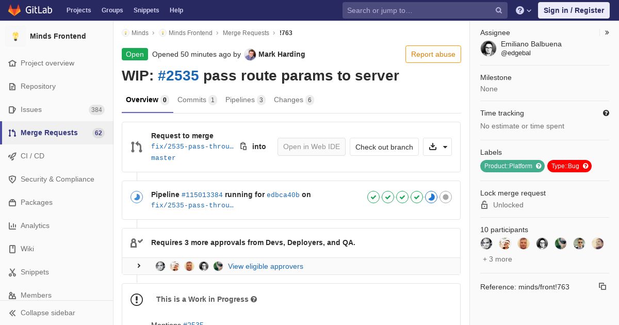Click the first passed pipeline stage icon

(x=373, y=197)
